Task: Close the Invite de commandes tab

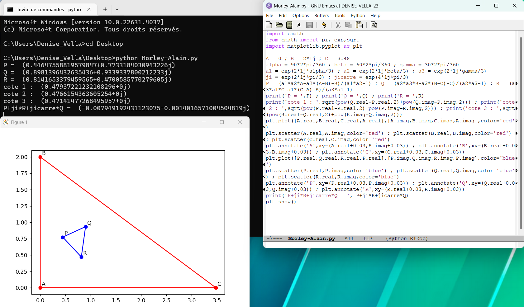Action: tap(89, 9)
